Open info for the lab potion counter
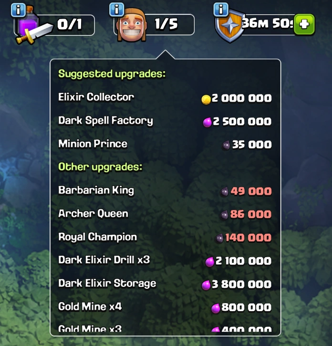332x346 pixels. pos(18,10)
